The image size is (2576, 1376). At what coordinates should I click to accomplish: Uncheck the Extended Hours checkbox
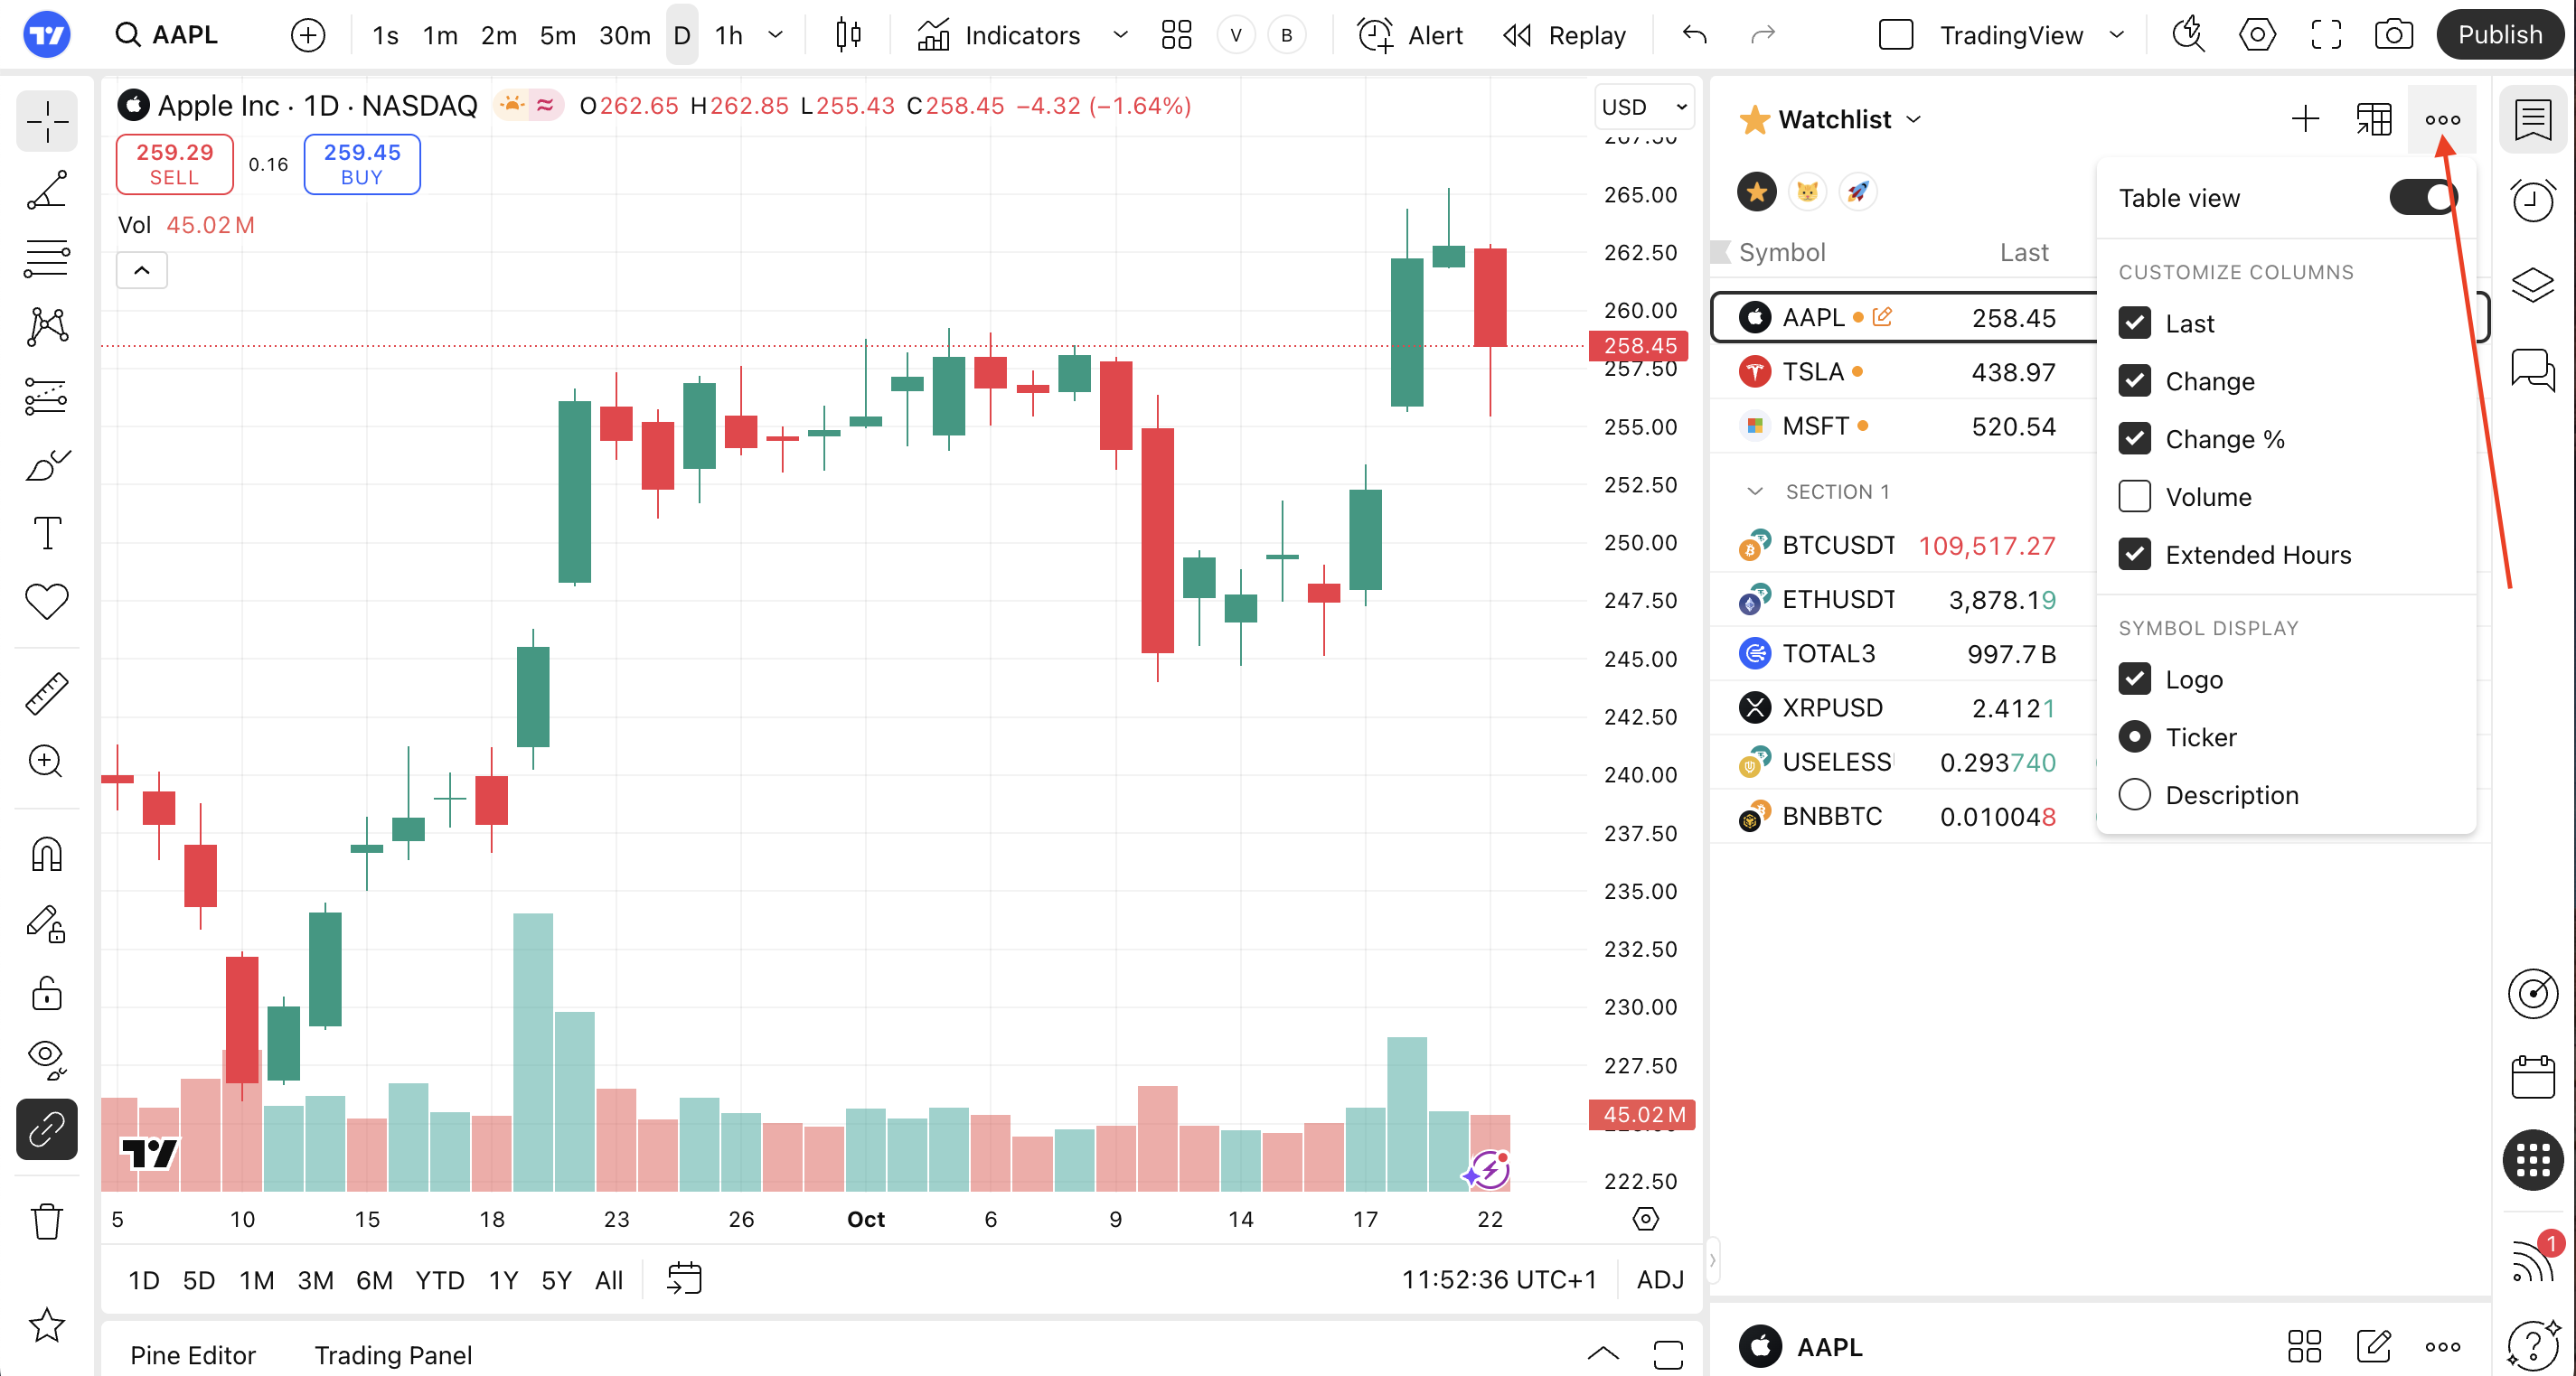(x=2134, y=555)
